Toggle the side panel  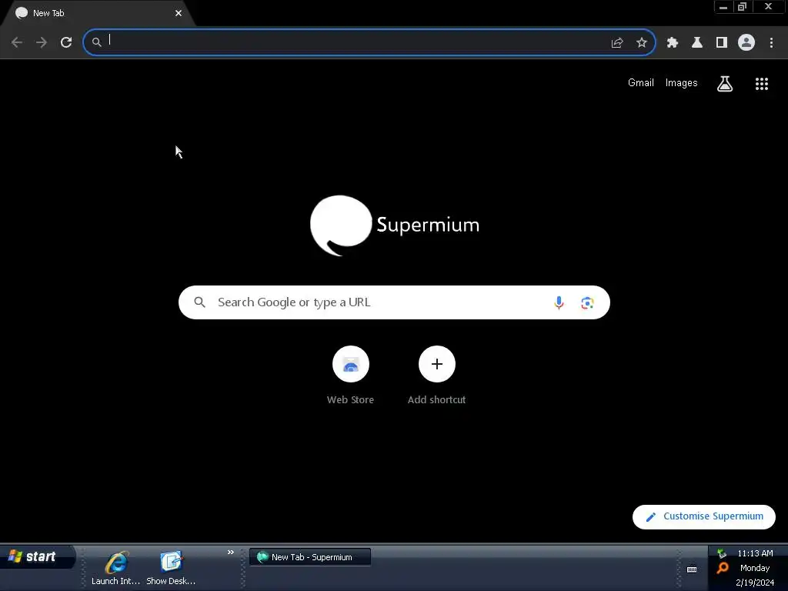click(x=722, y=43)
